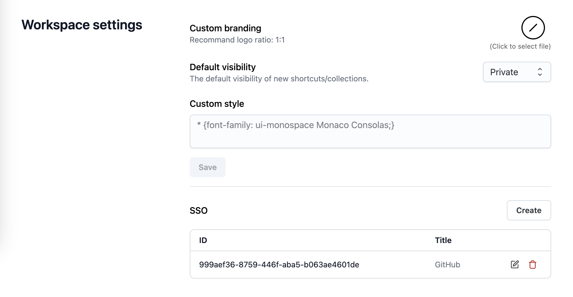The image size is (573, 297).
Task: Open the Private default visibility dropdown
Action: coord(516,72)
